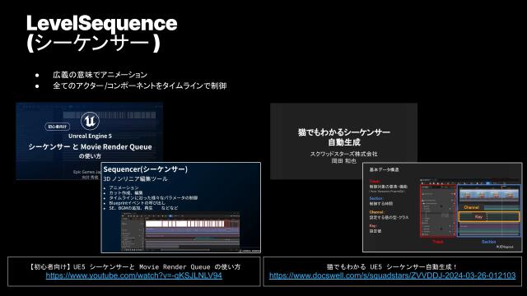Click the text スクワッドスターズ株式会社
Image resolution: width=527 pixels, height=296 pixels.
(343, 154)
